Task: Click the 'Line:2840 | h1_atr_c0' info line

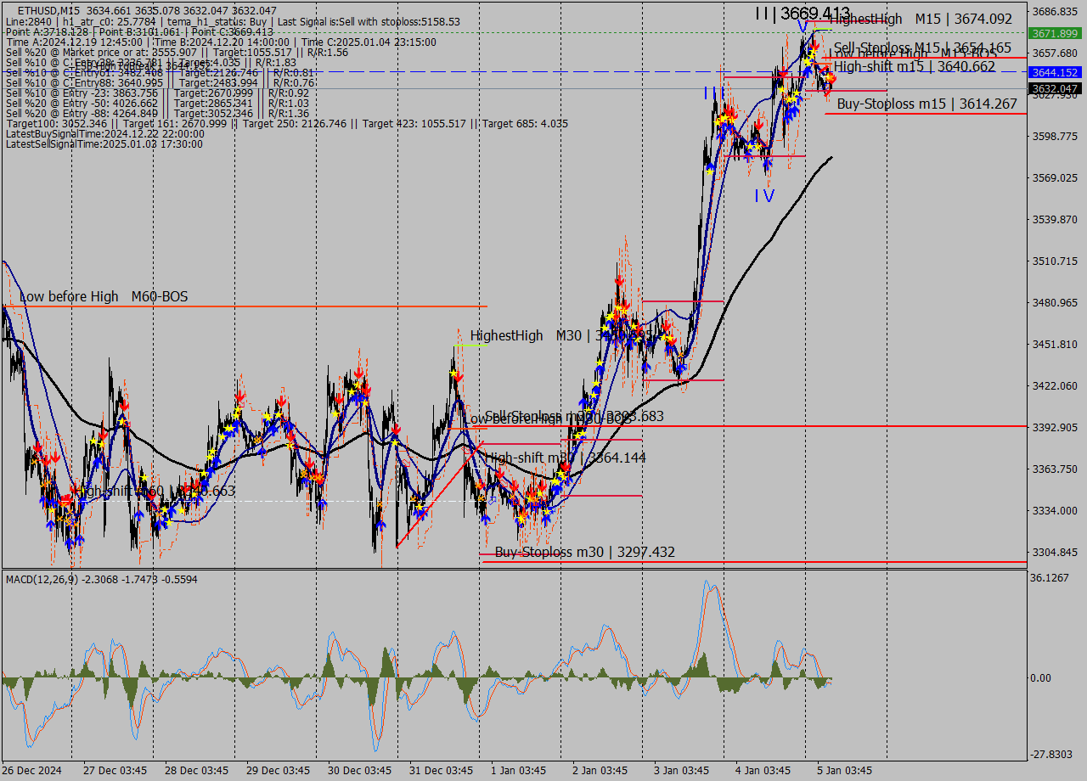Action: (x=233, y=21)
